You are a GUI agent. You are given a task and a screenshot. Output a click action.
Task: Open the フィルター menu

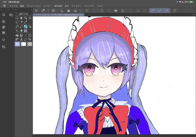[76, 6]
